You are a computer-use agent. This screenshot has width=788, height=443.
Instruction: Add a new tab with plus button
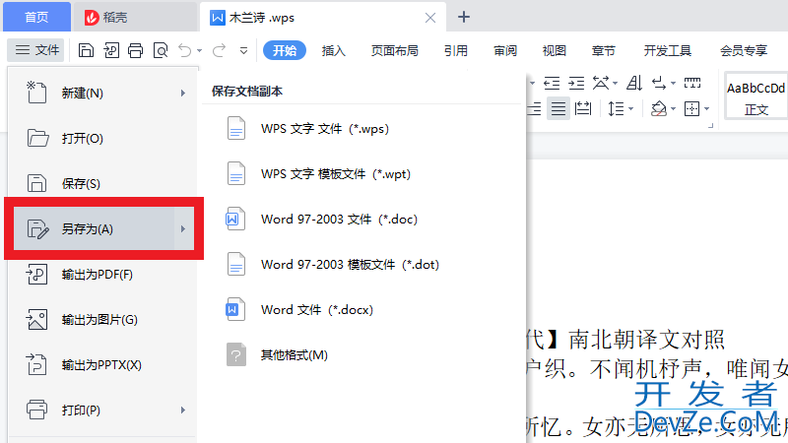(x=464, y=17)
